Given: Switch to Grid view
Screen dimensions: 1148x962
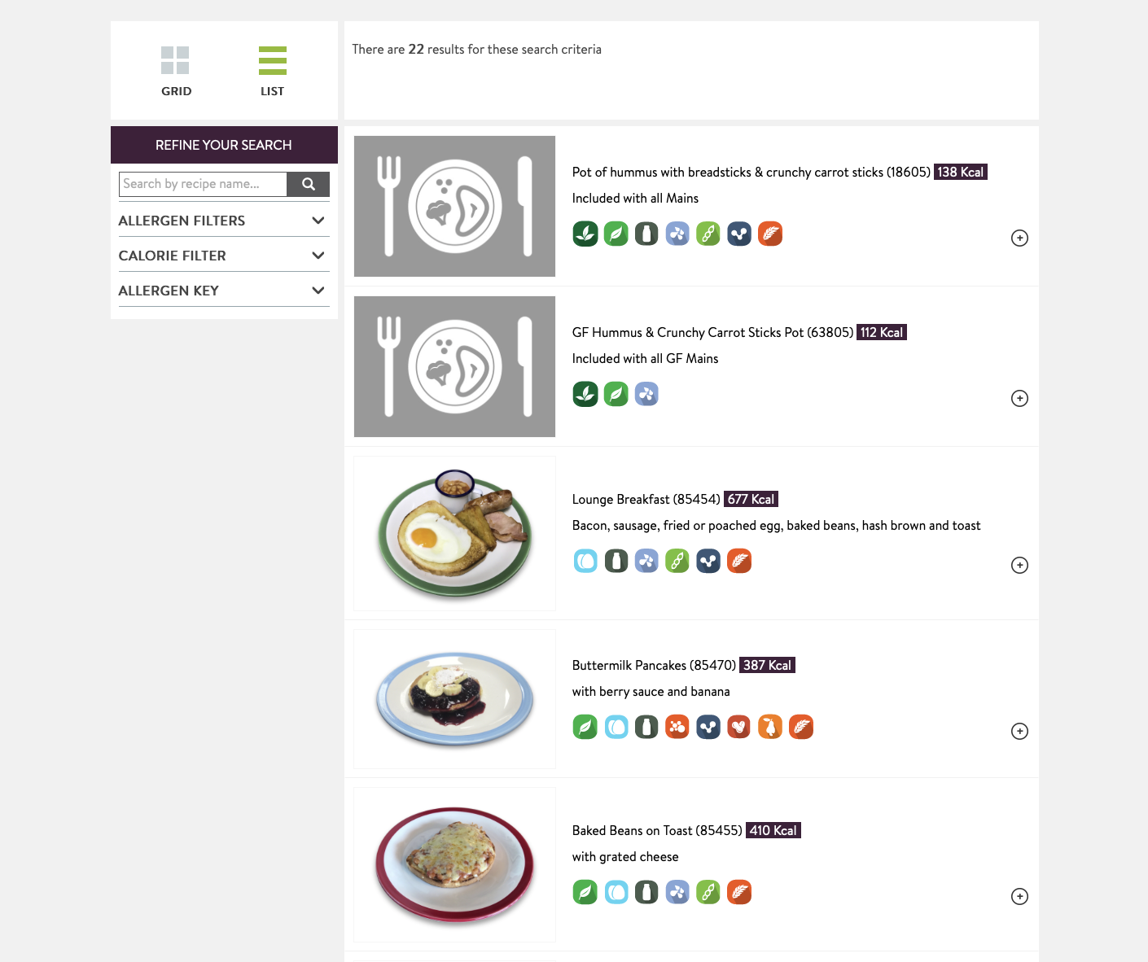Looking at the screenshot, I should point(176,71).
